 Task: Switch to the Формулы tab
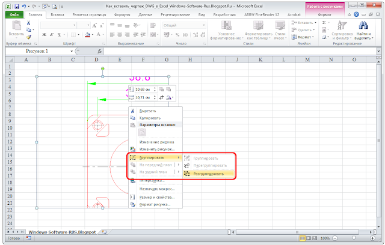tap(122, 14)
